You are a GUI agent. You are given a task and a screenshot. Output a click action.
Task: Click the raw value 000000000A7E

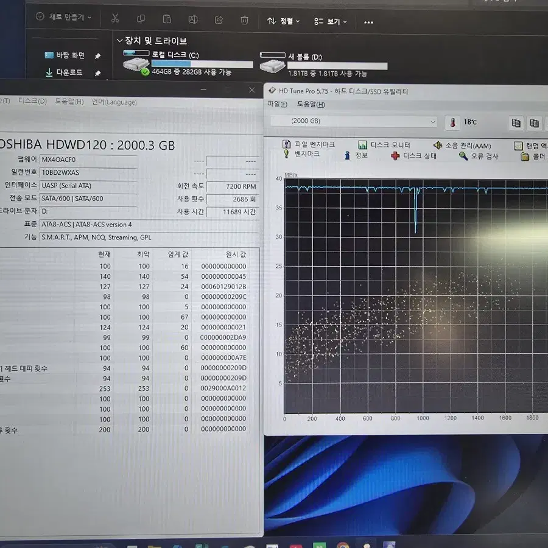click(223, 358)
